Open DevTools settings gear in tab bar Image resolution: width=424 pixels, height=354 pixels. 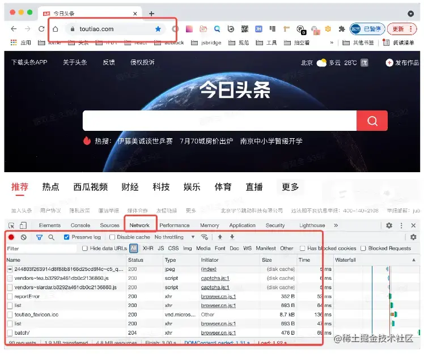point(389,225)
